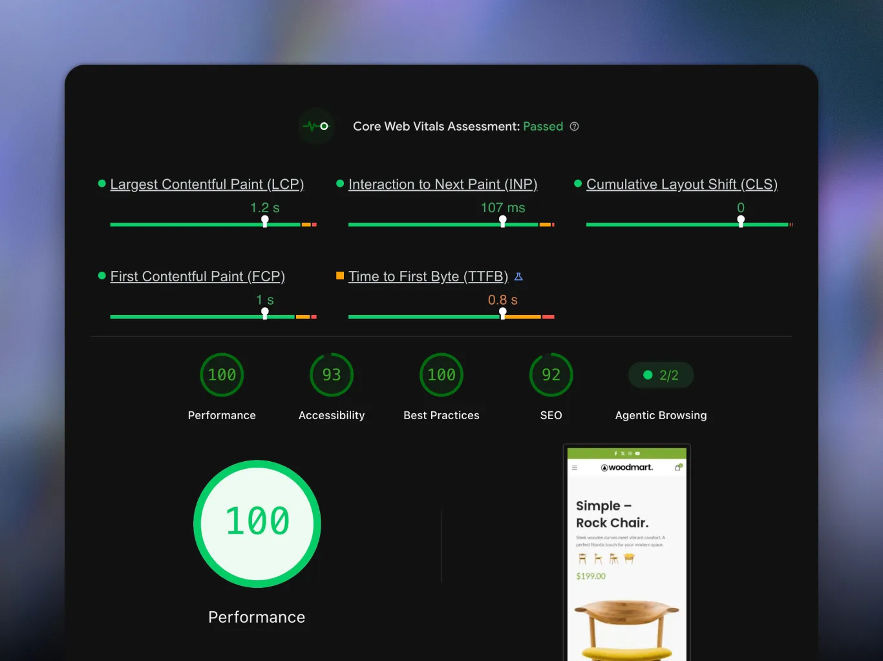Jump to the Accessibility score gauge (93)
Viewport: 883px width, 661px height.
click(332, 375)
